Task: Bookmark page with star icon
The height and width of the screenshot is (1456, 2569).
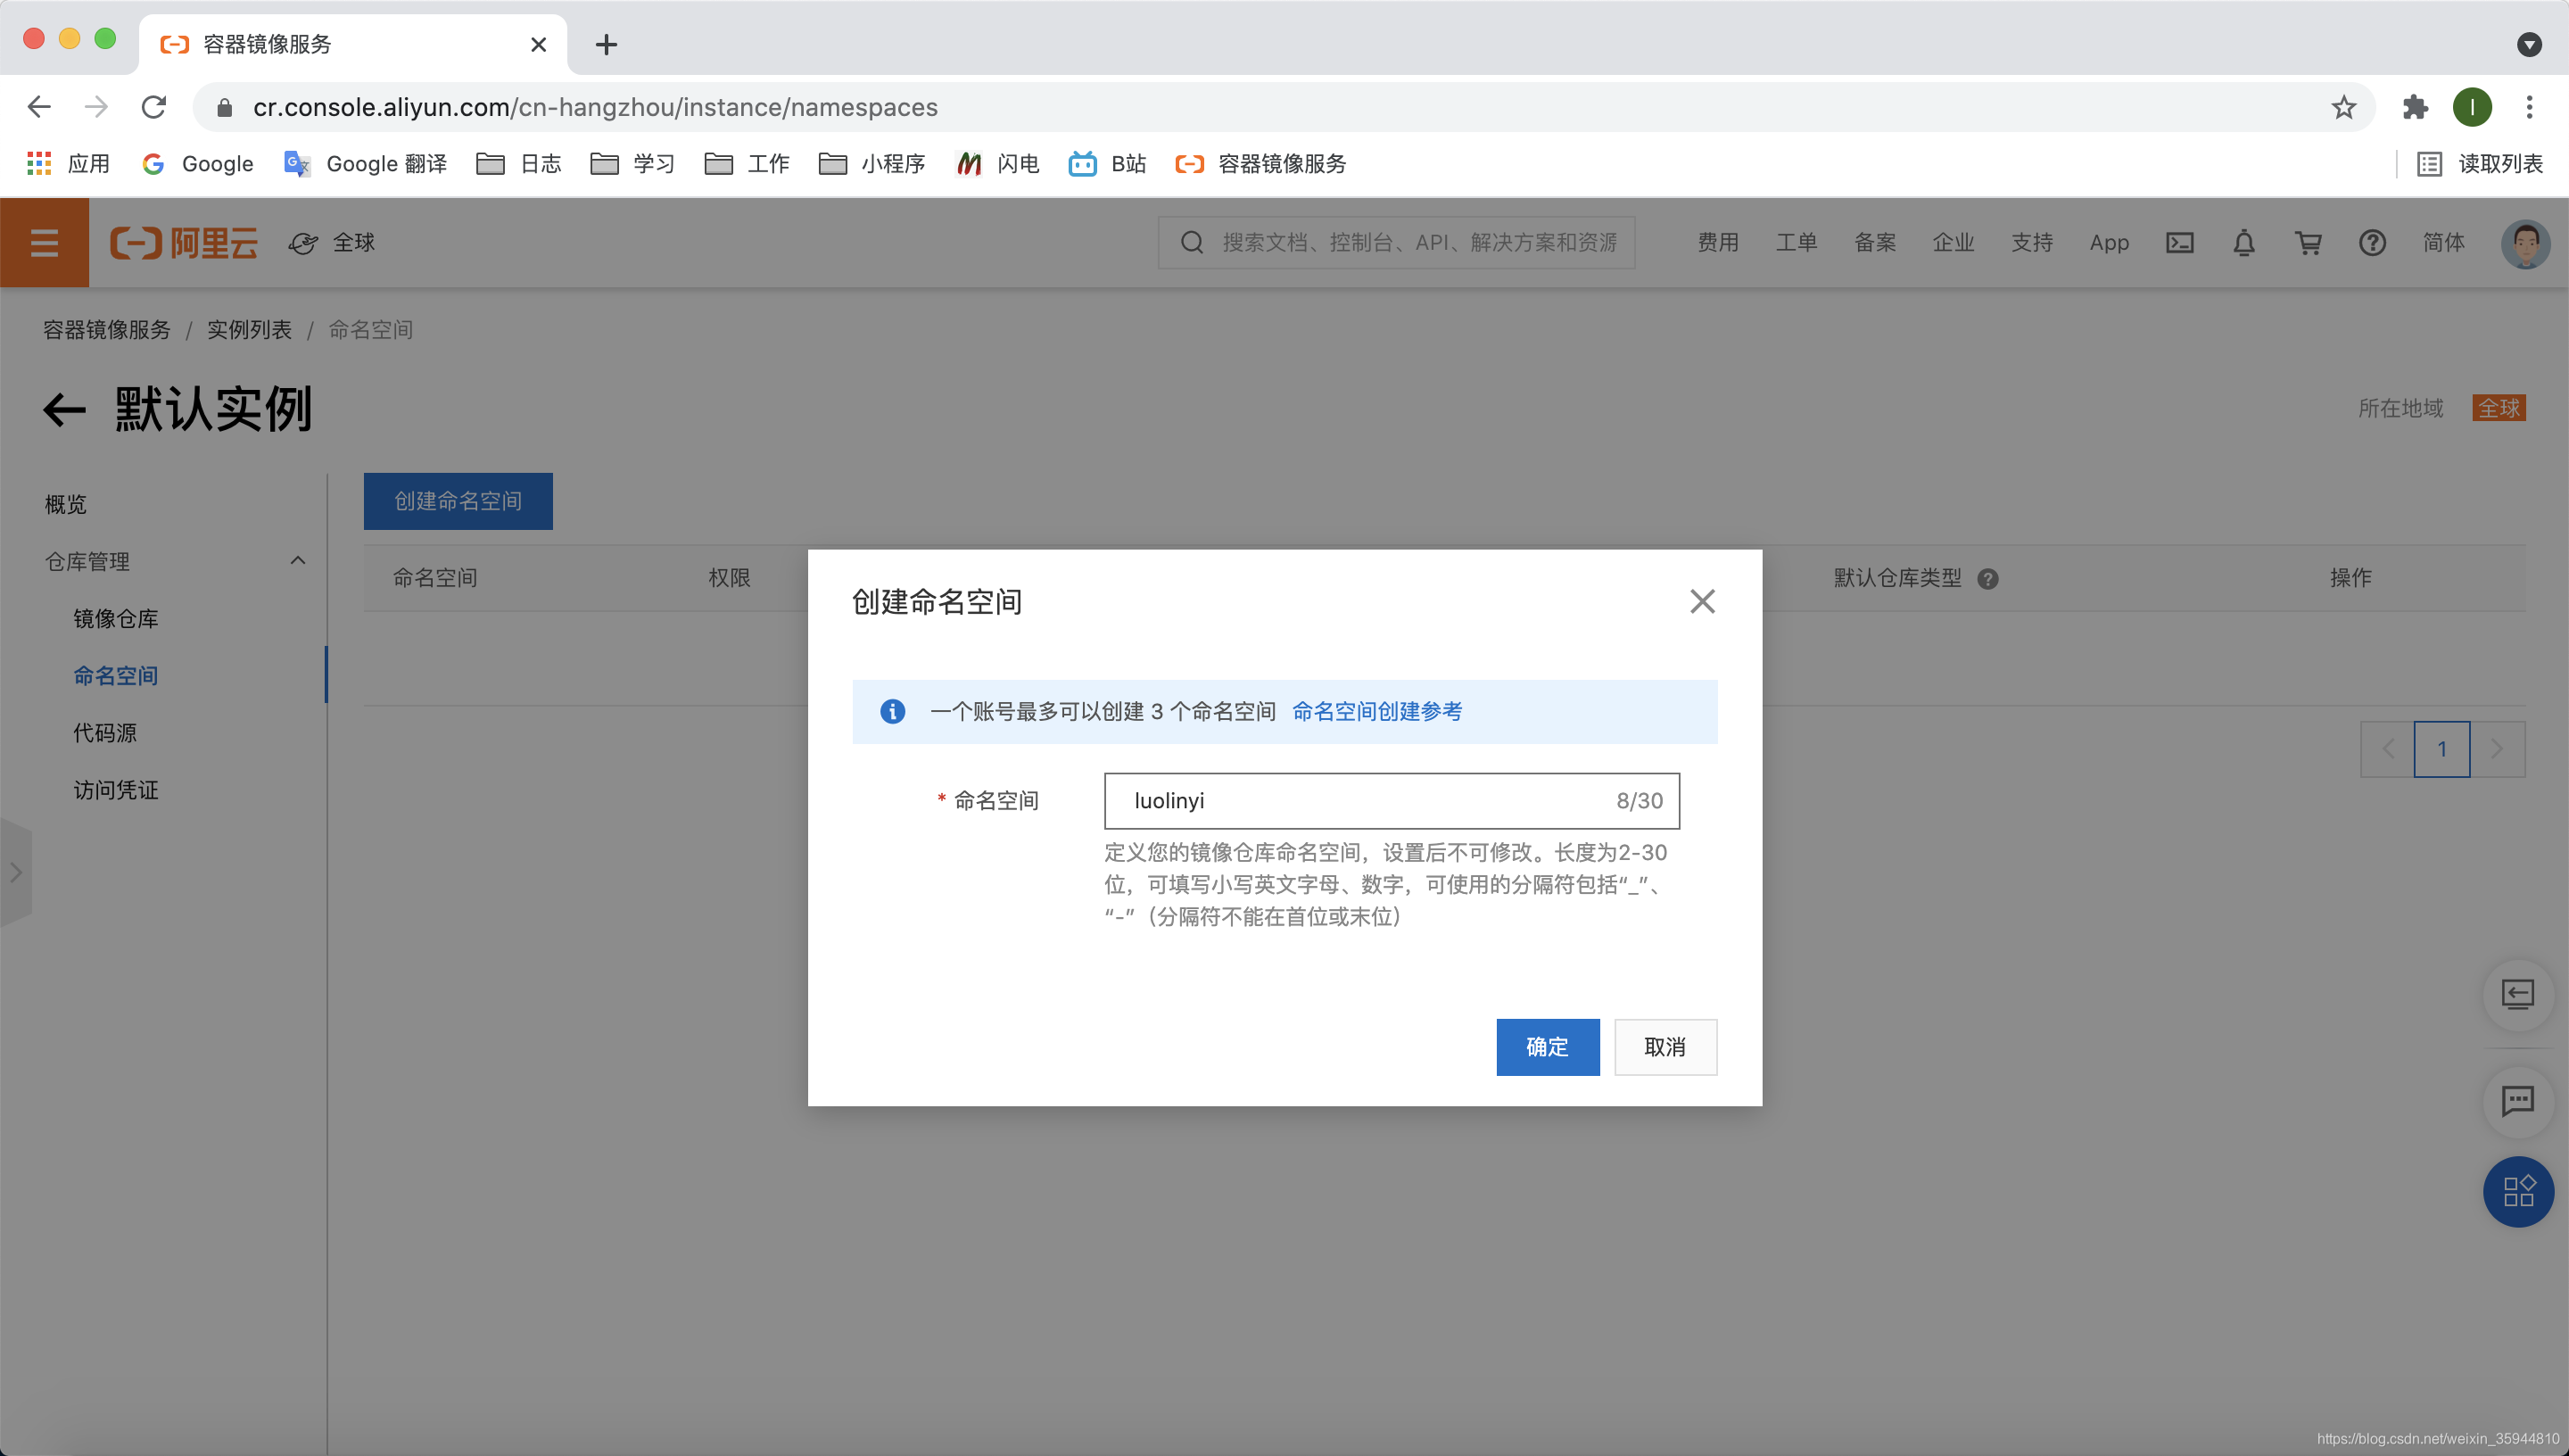Action: pos(2343,107)
